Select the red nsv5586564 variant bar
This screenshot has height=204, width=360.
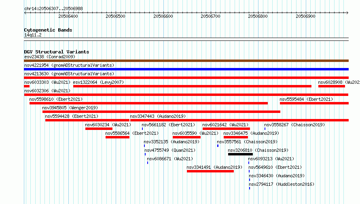point(118,137)
